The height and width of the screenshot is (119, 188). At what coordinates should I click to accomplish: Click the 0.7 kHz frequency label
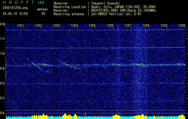pyautogui.click(x=2, y=98)
